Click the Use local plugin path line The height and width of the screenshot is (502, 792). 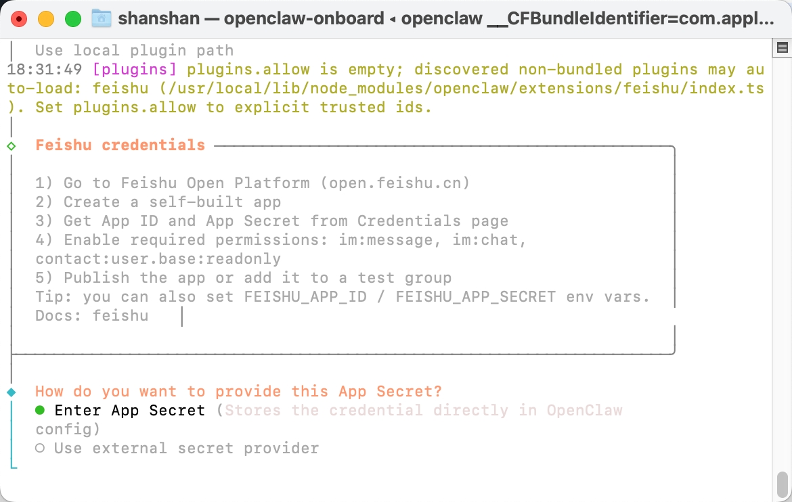tap(134, 50)
